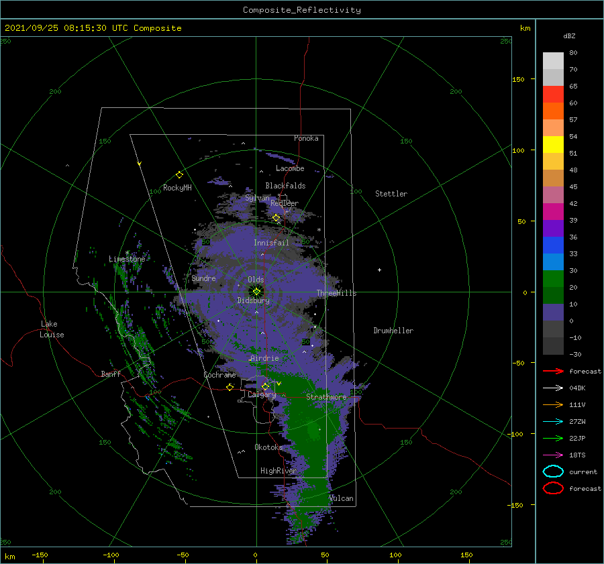Image resolution: width=604 pixels, height=564 pixels.
Task: Click the indigo 10-0 dBZ color swatch
Action: pos(553,313)
